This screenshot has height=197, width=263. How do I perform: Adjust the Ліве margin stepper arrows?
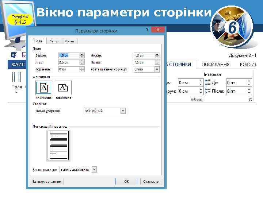tap(82, 62)
